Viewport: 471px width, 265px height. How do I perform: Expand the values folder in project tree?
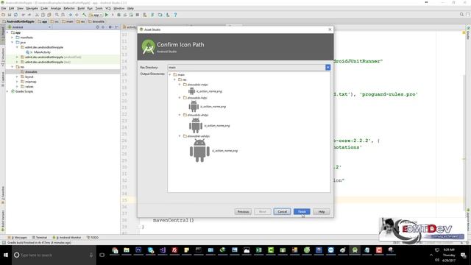coord(17,87)
